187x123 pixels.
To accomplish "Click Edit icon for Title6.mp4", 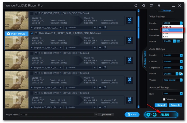I will [x=130, y=100].
